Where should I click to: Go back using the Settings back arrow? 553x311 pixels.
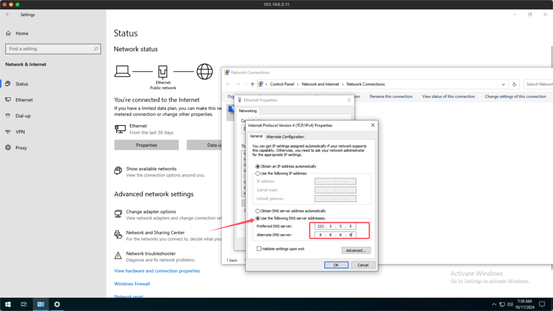tap(8, 14)
